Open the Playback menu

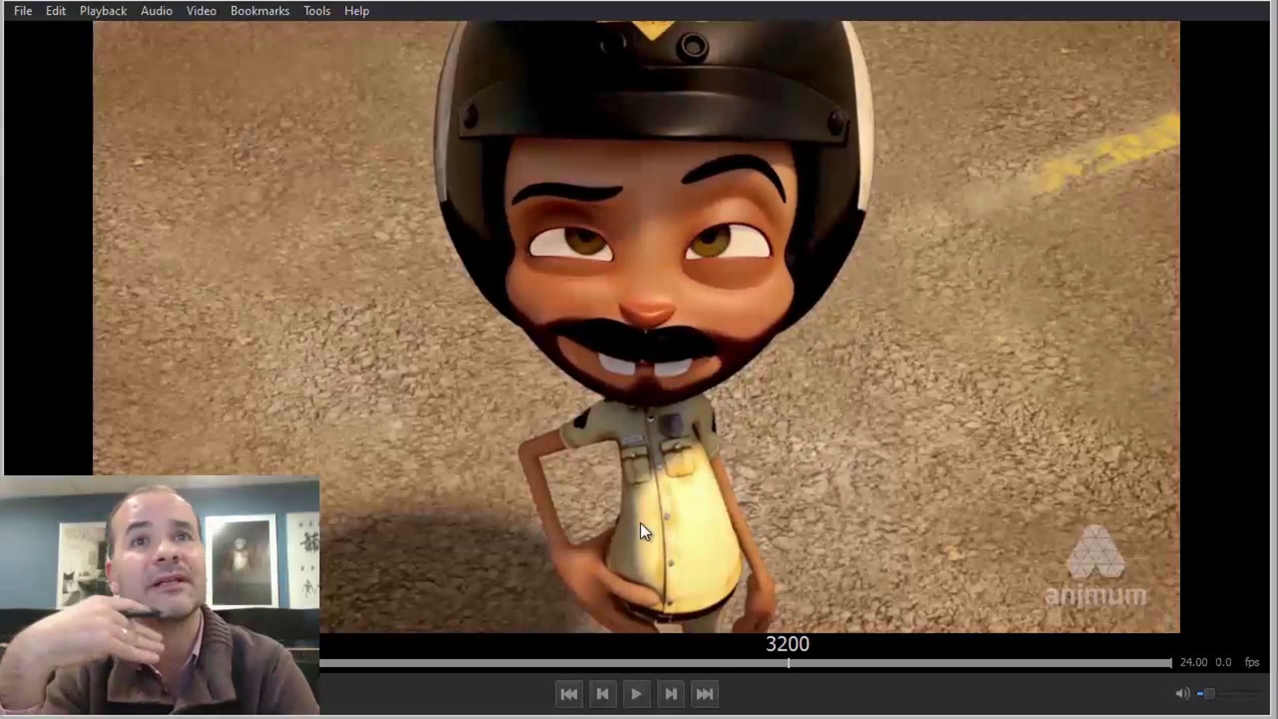click(x=103, y=11)
